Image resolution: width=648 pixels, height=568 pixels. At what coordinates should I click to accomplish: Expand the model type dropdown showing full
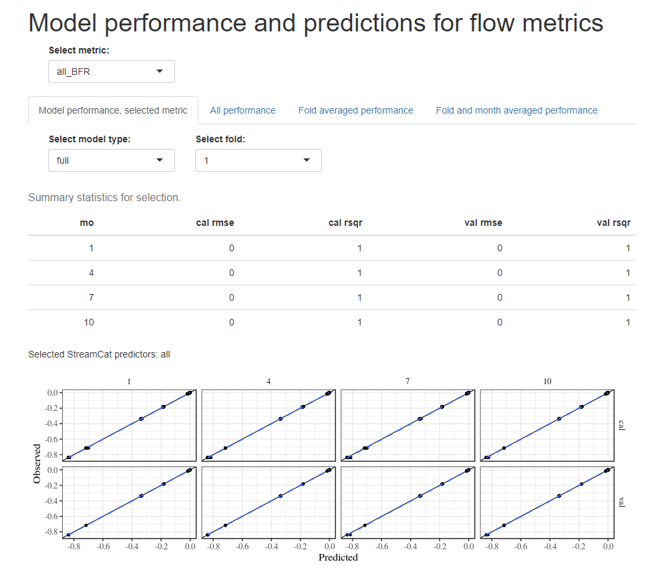pos(111,160)
